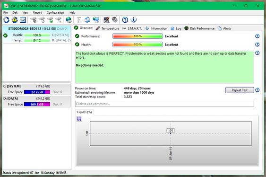This screenshot has height=177, width=266.
Task: Click help icon beside Performance row
Action: tap(257, 36)
